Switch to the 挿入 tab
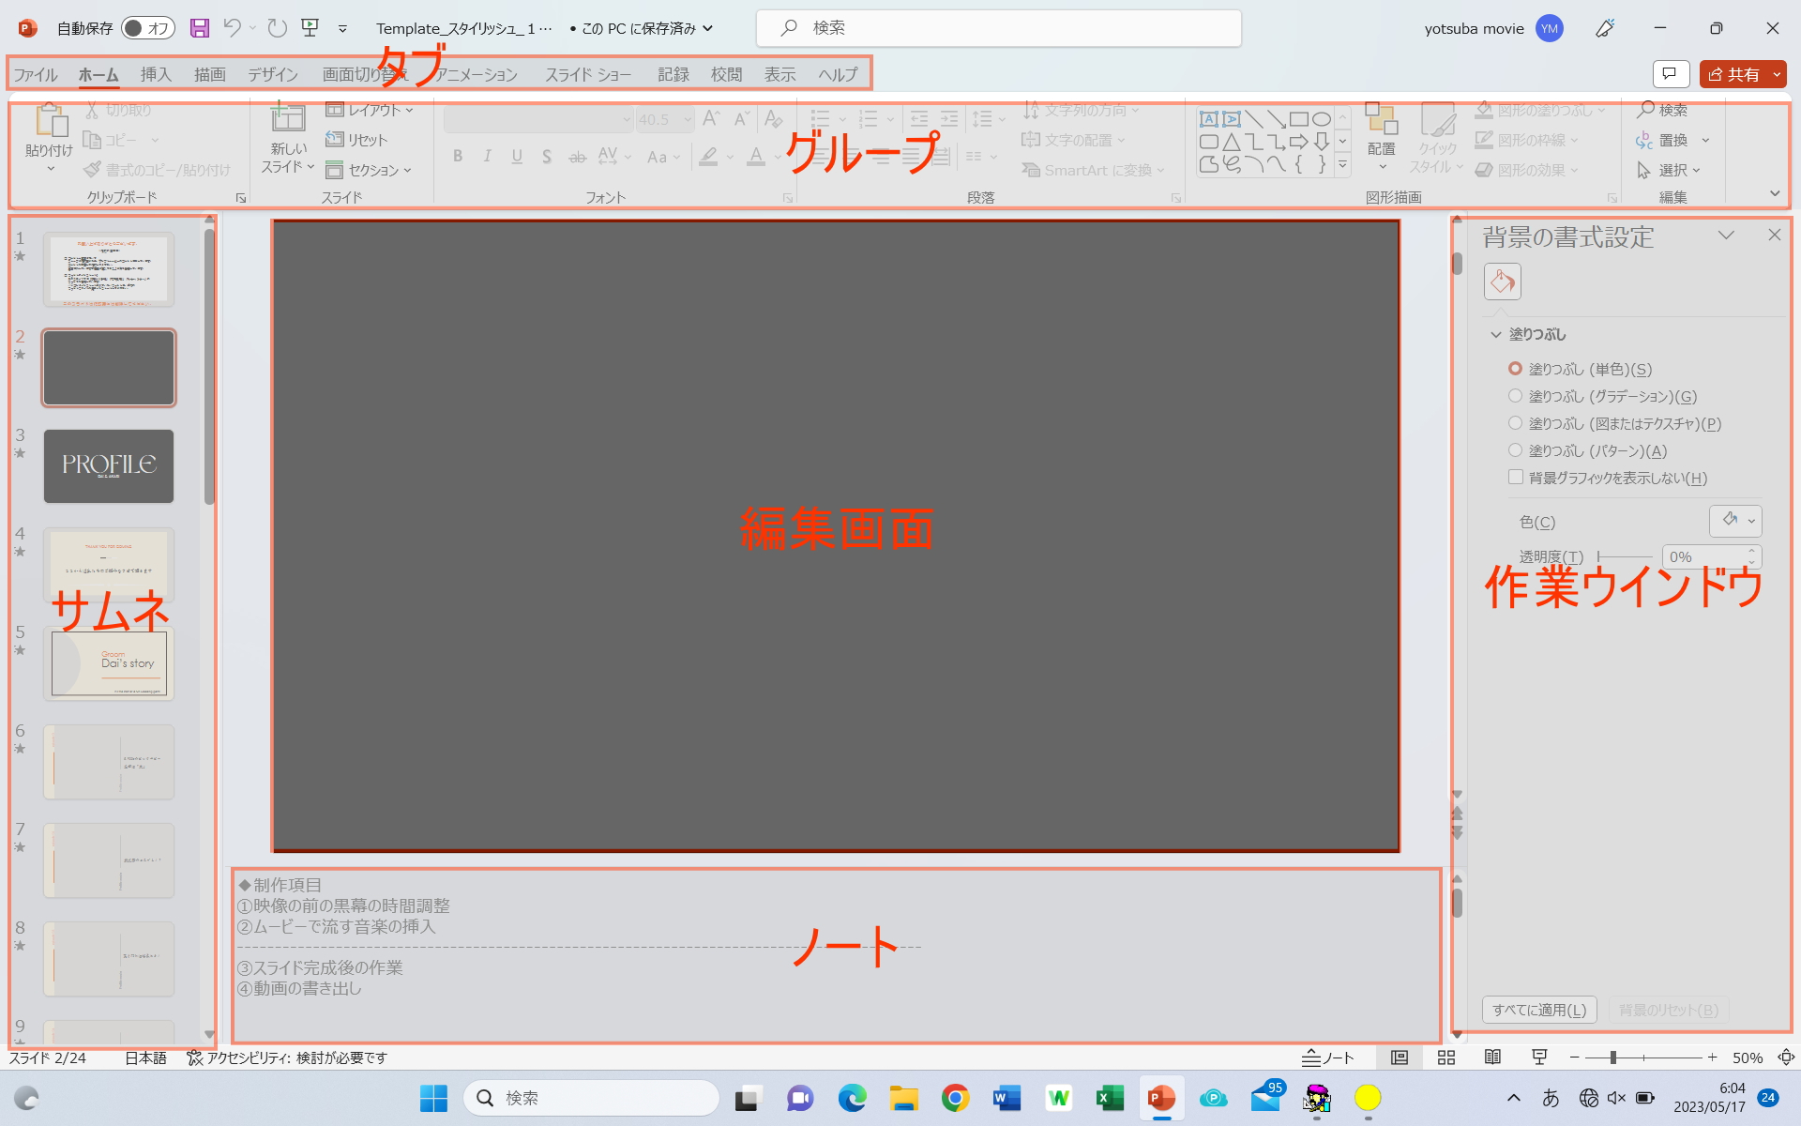 click(155, 74)
